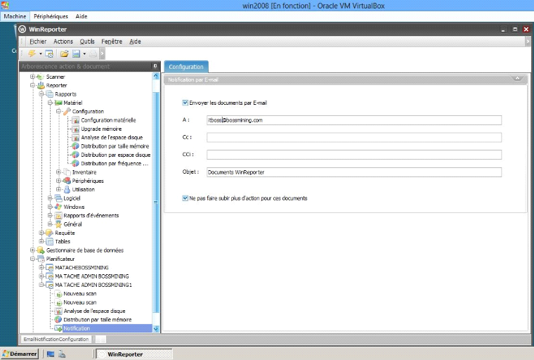This screenshot has height=360, width=534.
Task: Click the floppy disk save icon
Action: tap(76, 53)
